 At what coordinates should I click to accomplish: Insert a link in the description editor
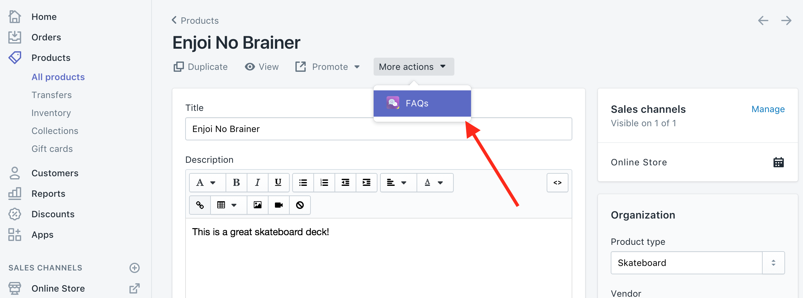[200, 205]
